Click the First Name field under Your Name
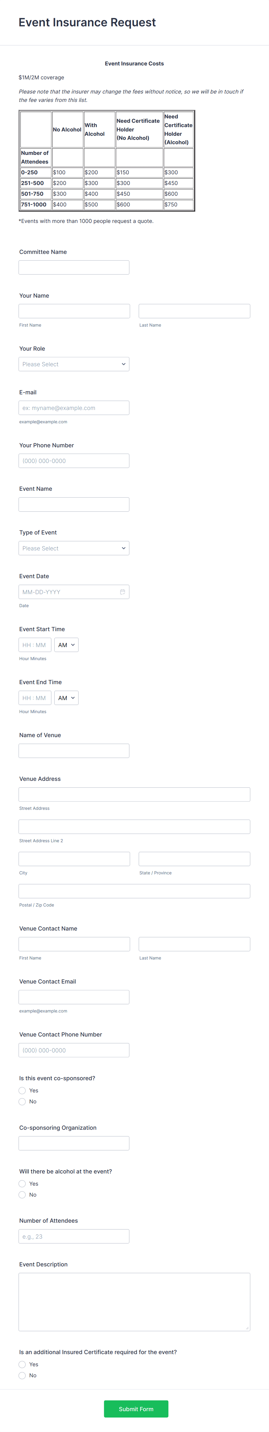Image resolution: width=269 pixels, height=1432 pixels. coord(74,311)
